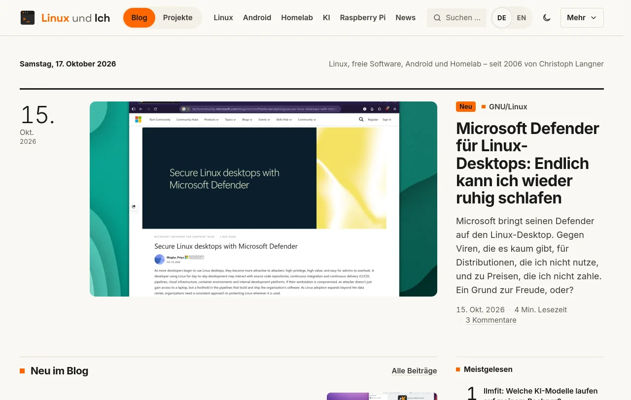Click the 4 Min. Lesezeit text

click(541, 310)
